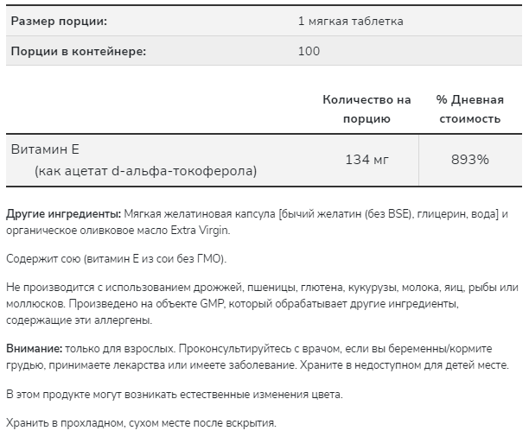Click the 'Внимание:' bold warning heading
Viewport: 529px width, 437px height.
[34, 348]
